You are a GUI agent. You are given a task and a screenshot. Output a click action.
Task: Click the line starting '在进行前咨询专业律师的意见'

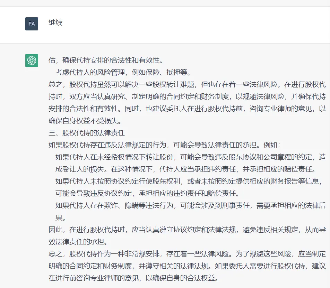(134, 278)
